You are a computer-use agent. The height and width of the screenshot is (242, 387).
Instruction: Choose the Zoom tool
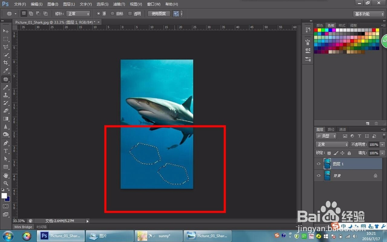click(6, 183)
